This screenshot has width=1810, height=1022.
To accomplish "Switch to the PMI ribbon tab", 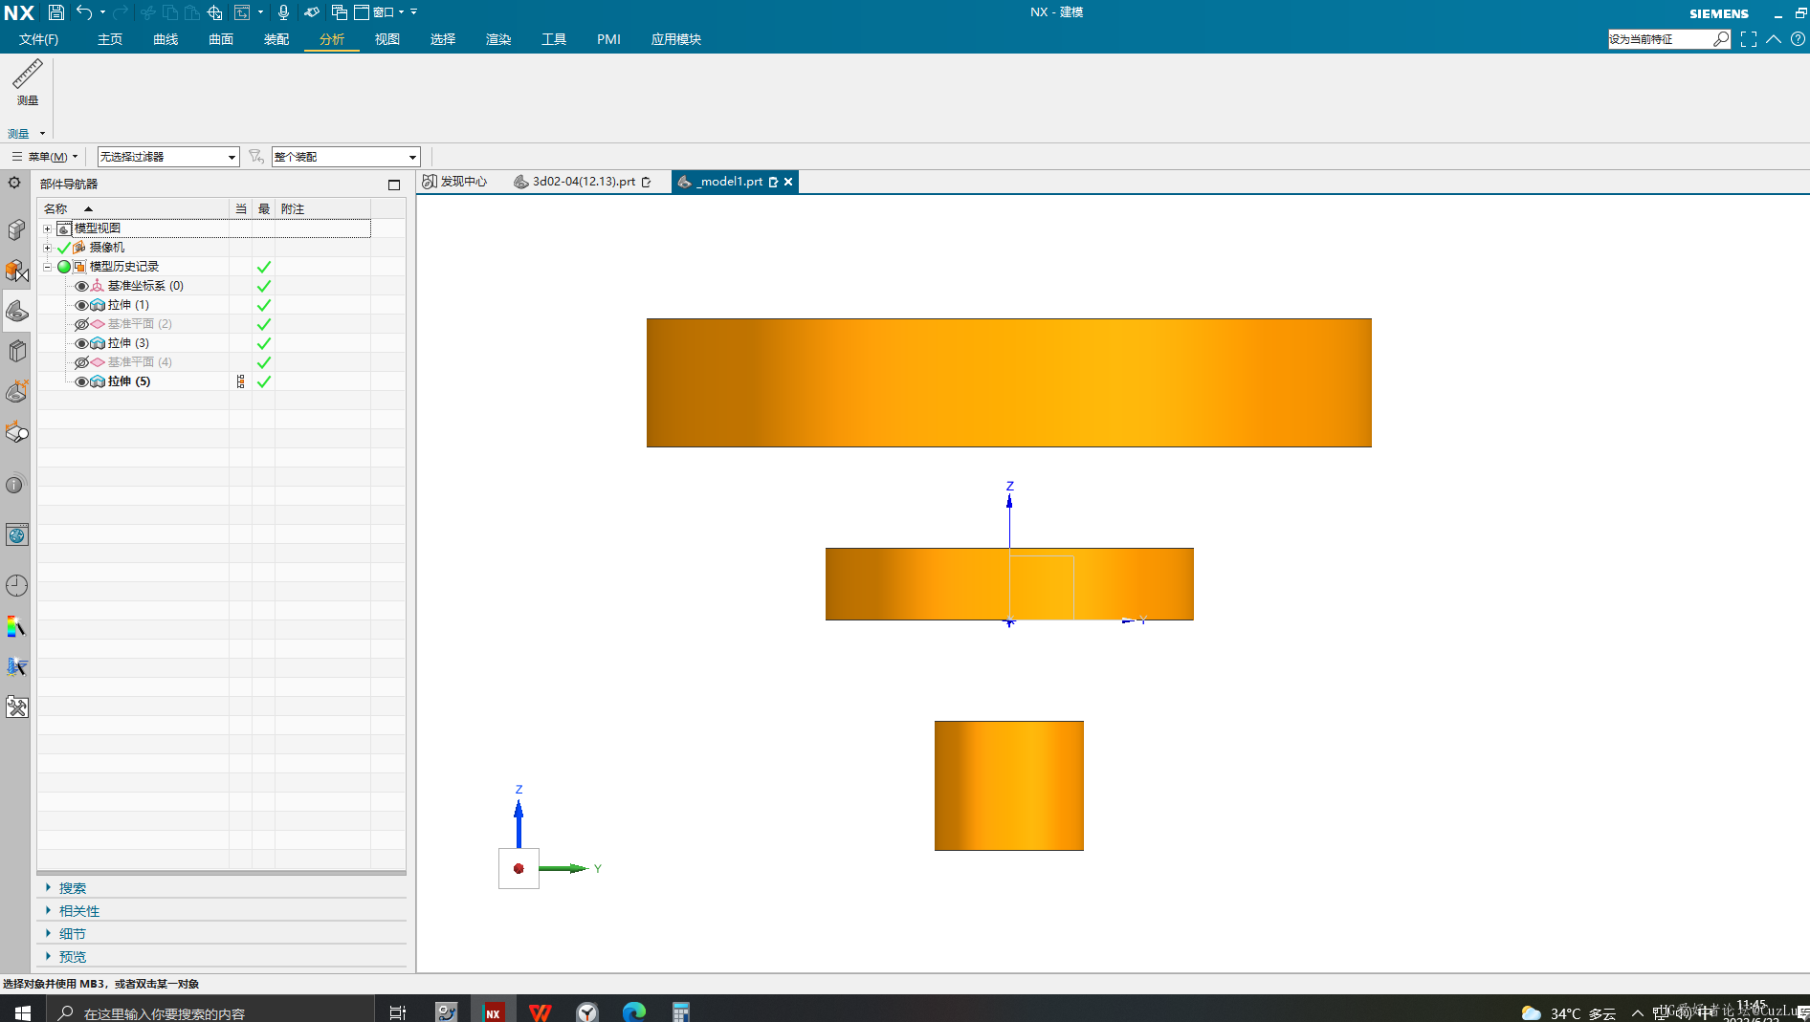I will click(x=608, y=39).
